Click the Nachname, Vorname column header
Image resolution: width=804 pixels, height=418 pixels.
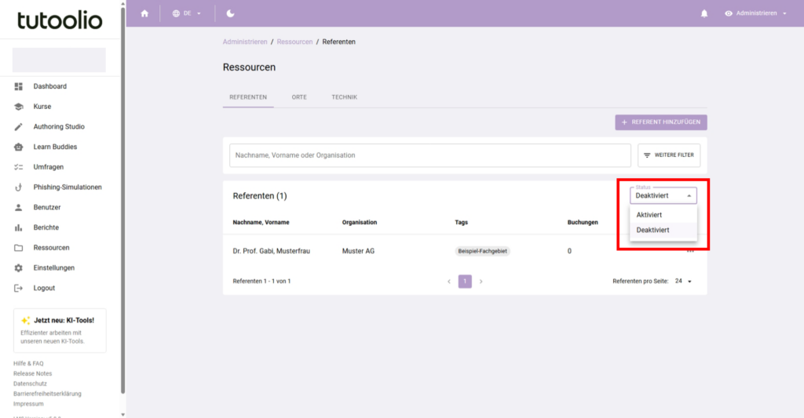[x=261, y=222]
